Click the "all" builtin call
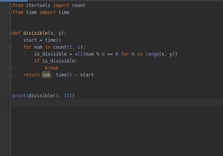 coord(79,54)
